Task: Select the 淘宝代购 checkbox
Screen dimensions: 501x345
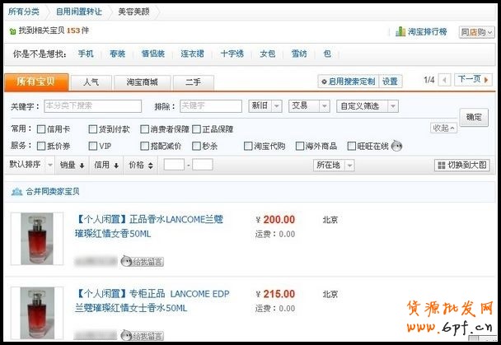Action: 248,146
